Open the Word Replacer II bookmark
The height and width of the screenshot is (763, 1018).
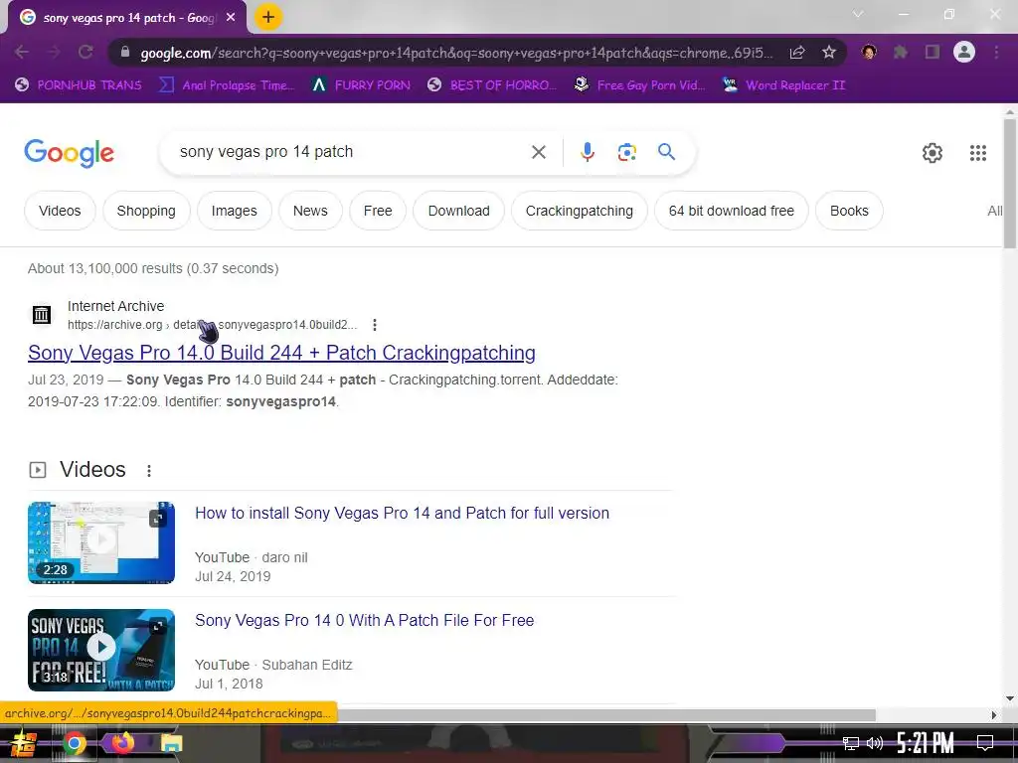[784, 85]
